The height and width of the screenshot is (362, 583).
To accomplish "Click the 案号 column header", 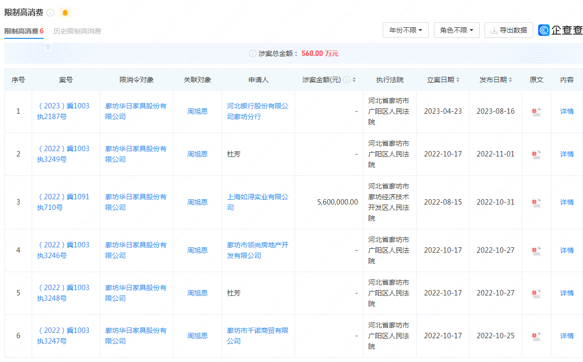I will pos(66,80).
